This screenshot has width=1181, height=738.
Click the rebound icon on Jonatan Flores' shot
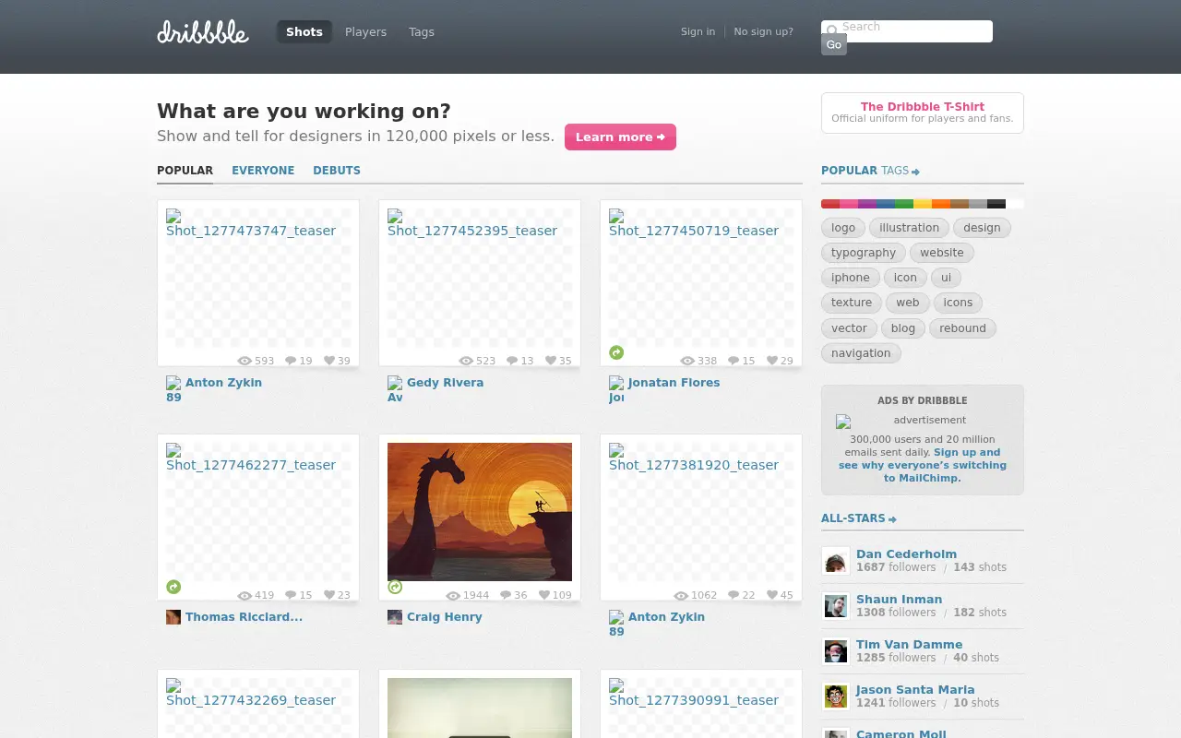616,352
